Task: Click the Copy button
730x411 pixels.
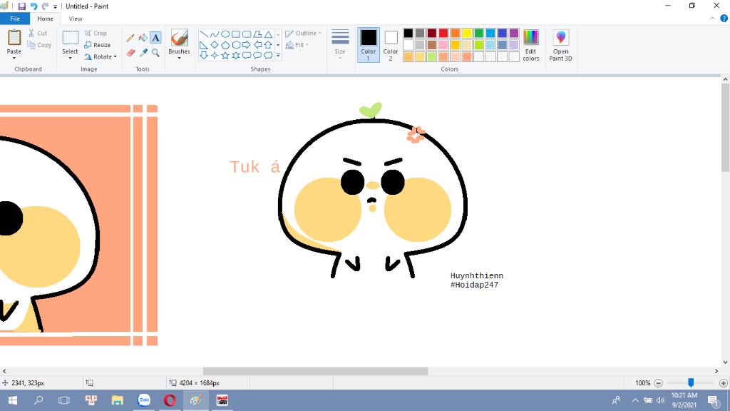Action: coord(39,45)
